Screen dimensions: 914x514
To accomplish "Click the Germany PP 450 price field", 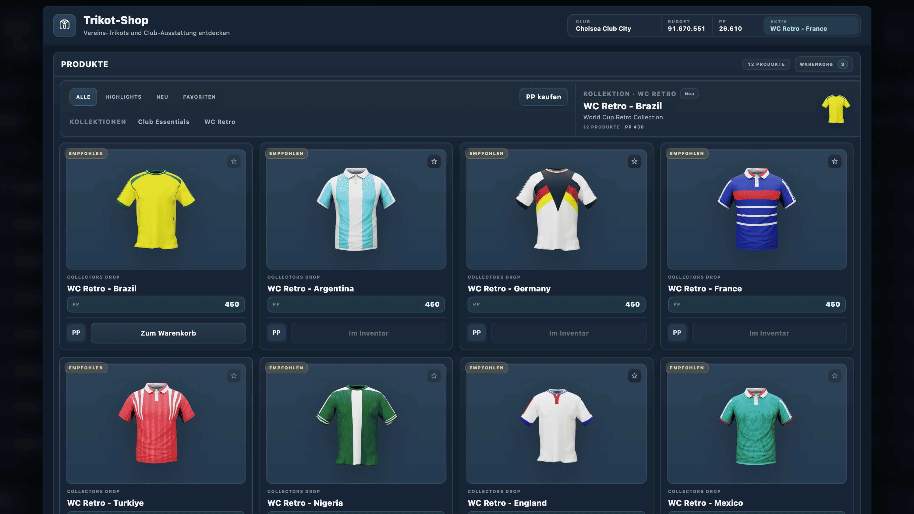I will [x=556, y=305].
